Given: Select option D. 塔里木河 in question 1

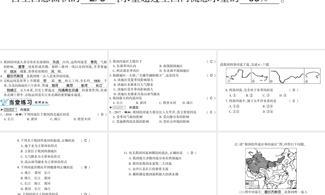Looking at the screenshot, I should (x=82, y=119).
